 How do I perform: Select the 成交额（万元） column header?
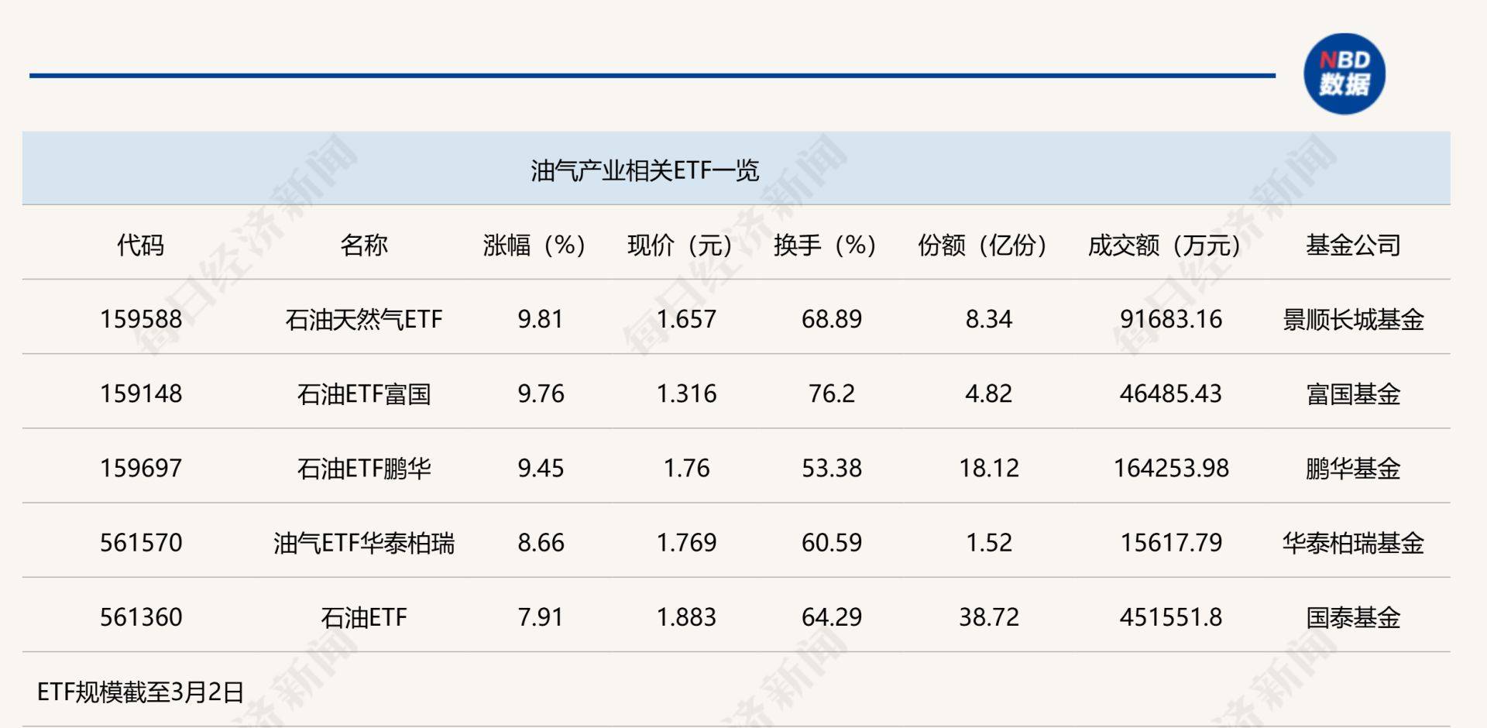point(1164,246)
